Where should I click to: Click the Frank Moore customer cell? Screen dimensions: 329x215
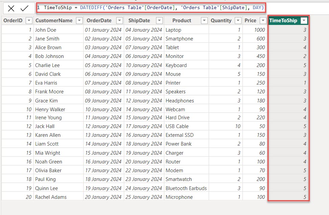pos(58,92)
